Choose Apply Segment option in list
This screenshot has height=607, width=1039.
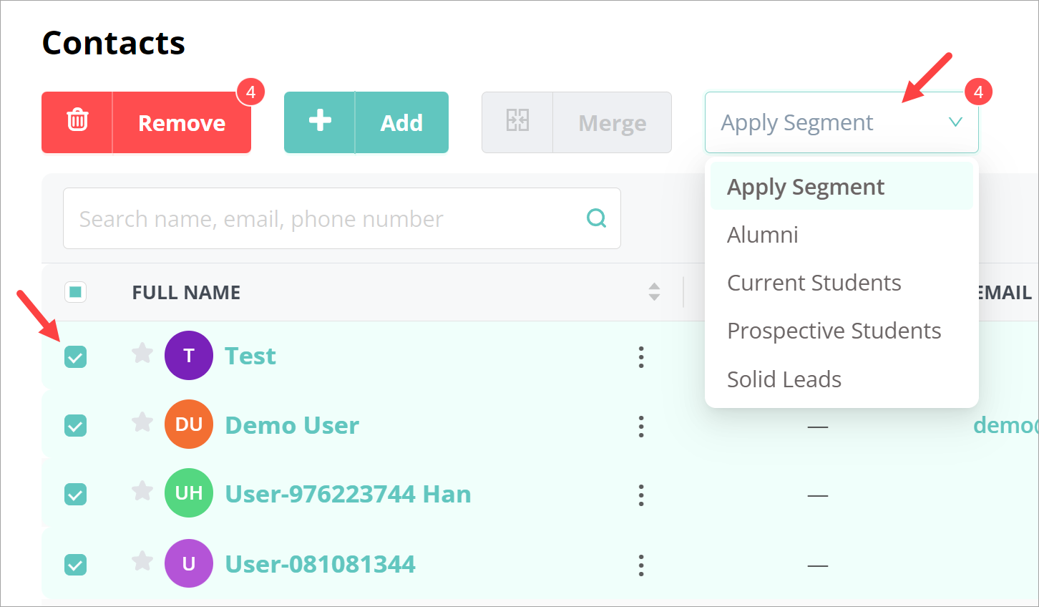pyautogui.click(x=842, y=186)
